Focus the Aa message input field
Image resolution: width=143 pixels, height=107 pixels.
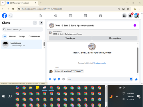tap(98, 79)
